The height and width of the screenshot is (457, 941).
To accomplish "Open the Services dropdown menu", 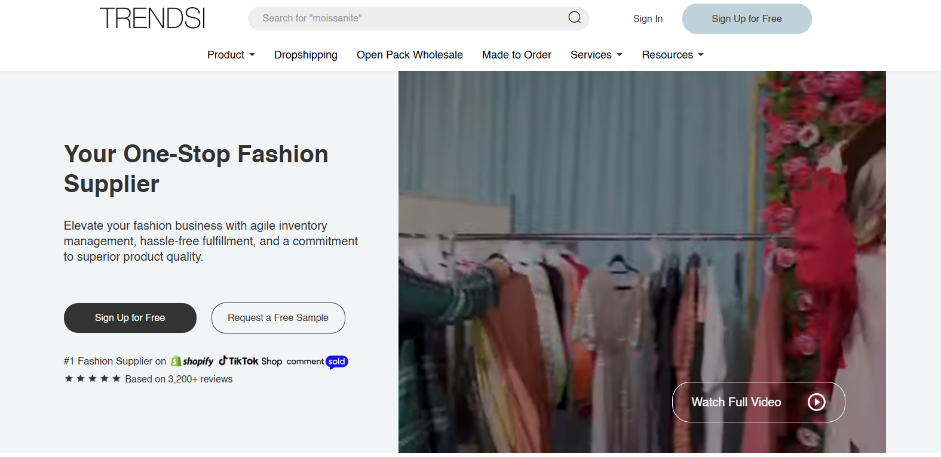I will [x=596, y=55].
